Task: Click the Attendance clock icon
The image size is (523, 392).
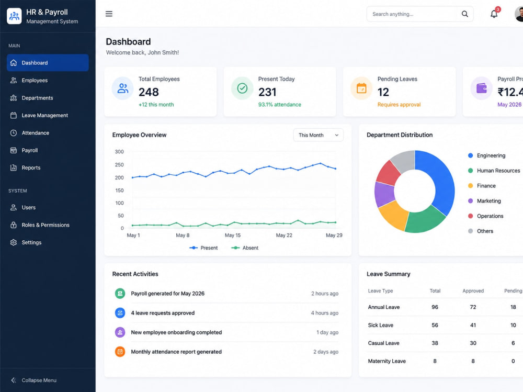Action: (14, 133)
